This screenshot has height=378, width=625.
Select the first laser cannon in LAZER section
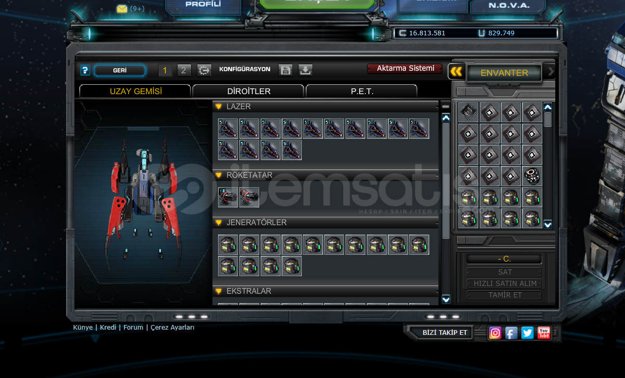(x=228, y=128)
